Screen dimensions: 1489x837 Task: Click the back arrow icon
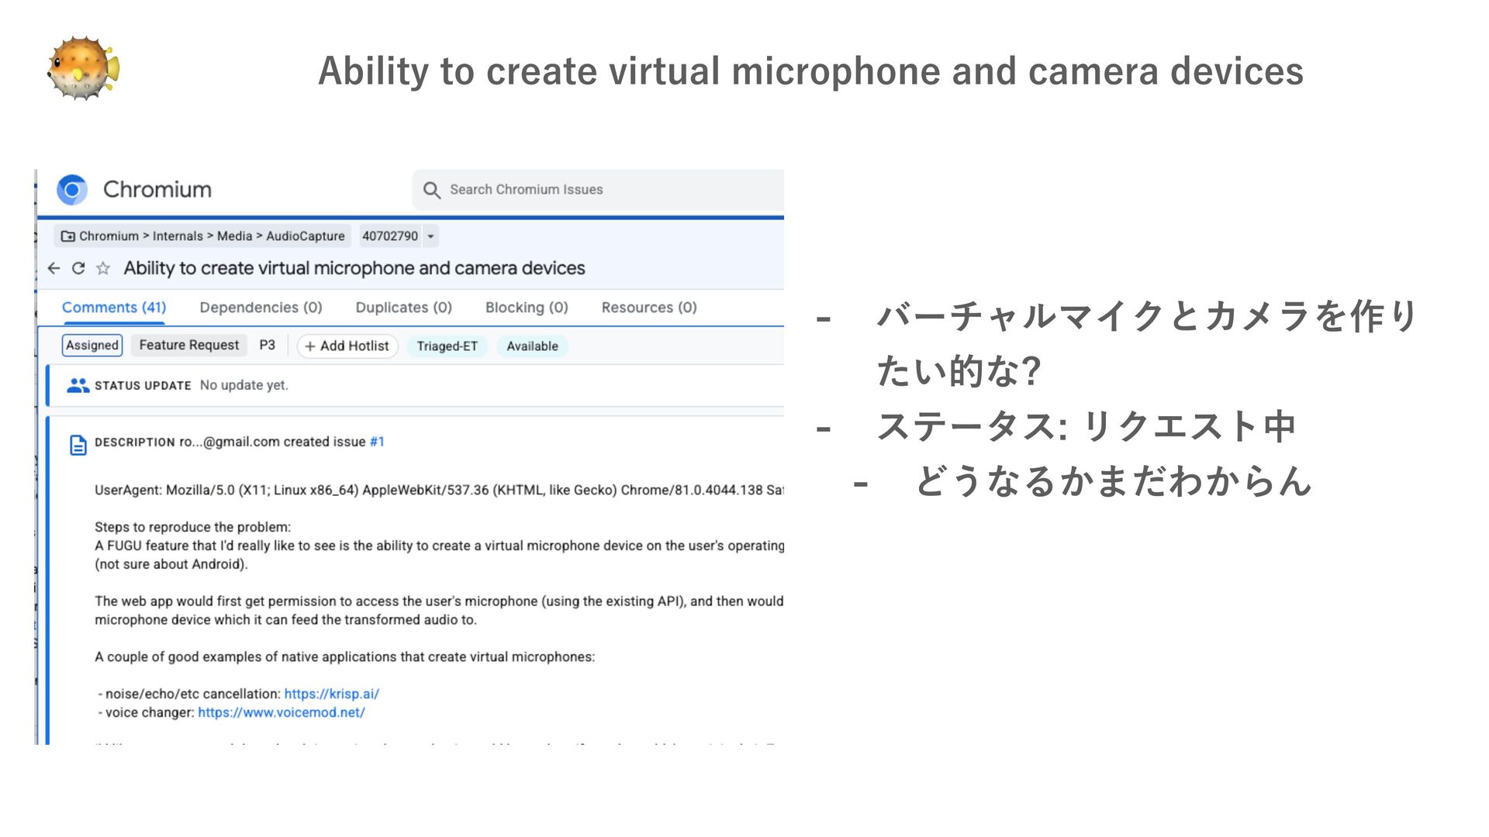pyautogui.click(x=54, y=268)
